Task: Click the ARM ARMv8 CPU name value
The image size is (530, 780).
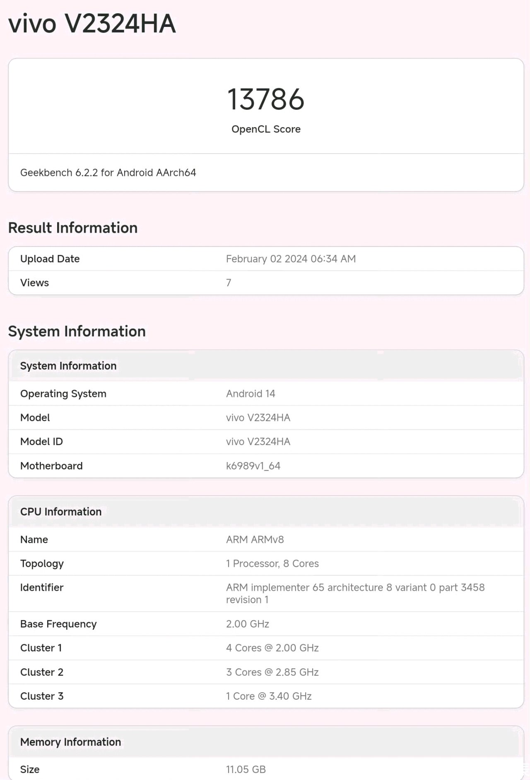Action: click(x=255, y=539)
